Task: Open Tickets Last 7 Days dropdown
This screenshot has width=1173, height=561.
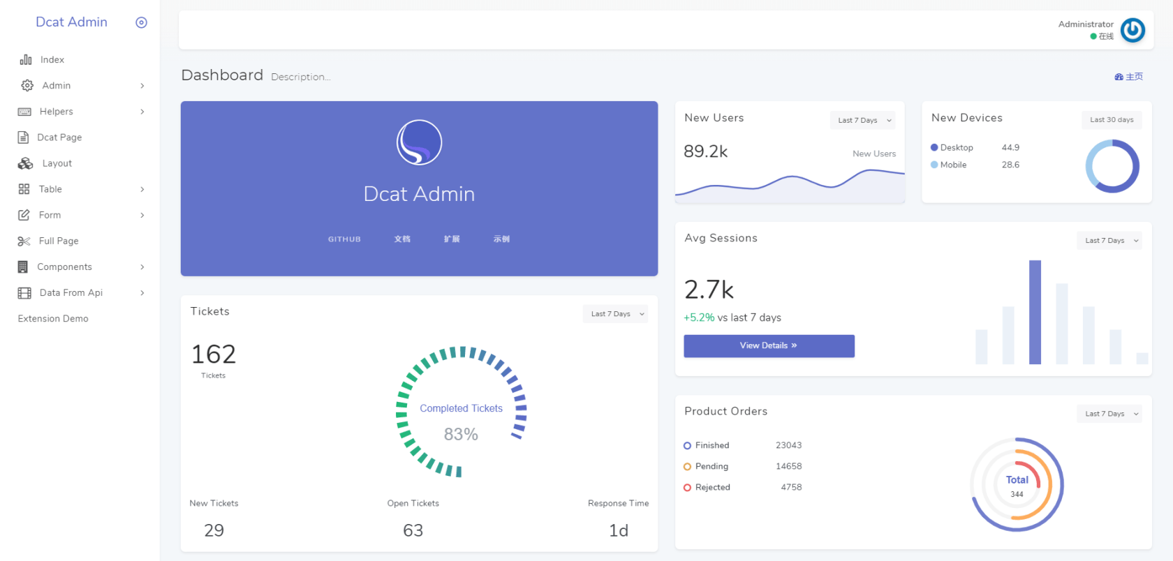Action: [x=615, y=314]
